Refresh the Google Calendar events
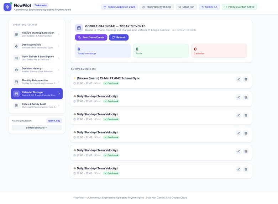278x204 pixels. [119, 37]
